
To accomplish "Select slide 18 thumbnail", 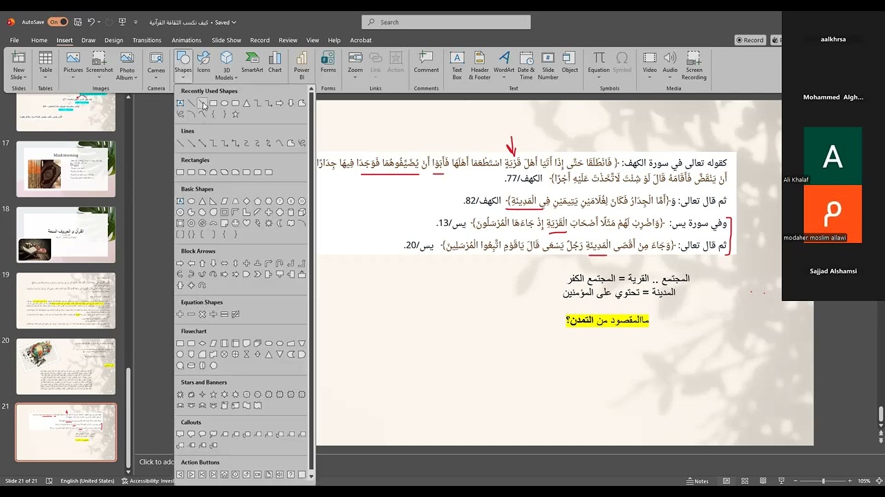I will coord(66,235).
